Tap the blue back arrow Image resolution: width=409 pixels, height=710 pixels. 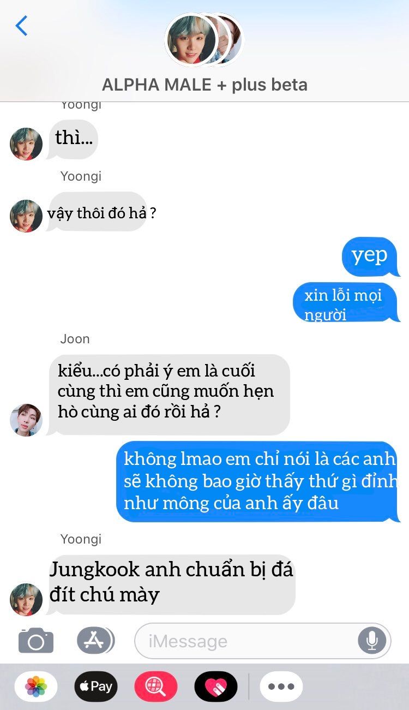[21, 26]
